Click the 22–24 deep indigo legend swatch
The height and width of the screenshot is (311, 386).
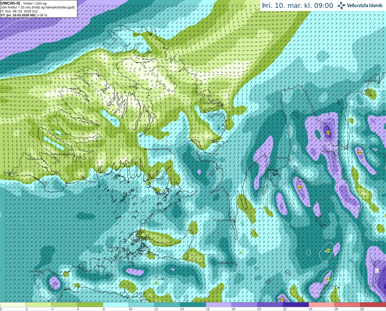click(296, 304)
